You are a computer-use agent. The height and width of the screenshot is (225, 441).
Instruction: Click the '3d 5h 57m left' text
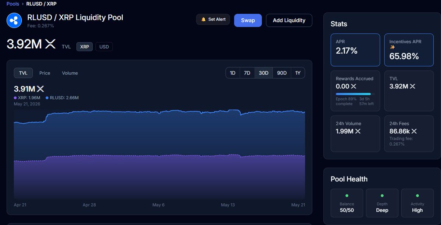click(x=367, y=102)
